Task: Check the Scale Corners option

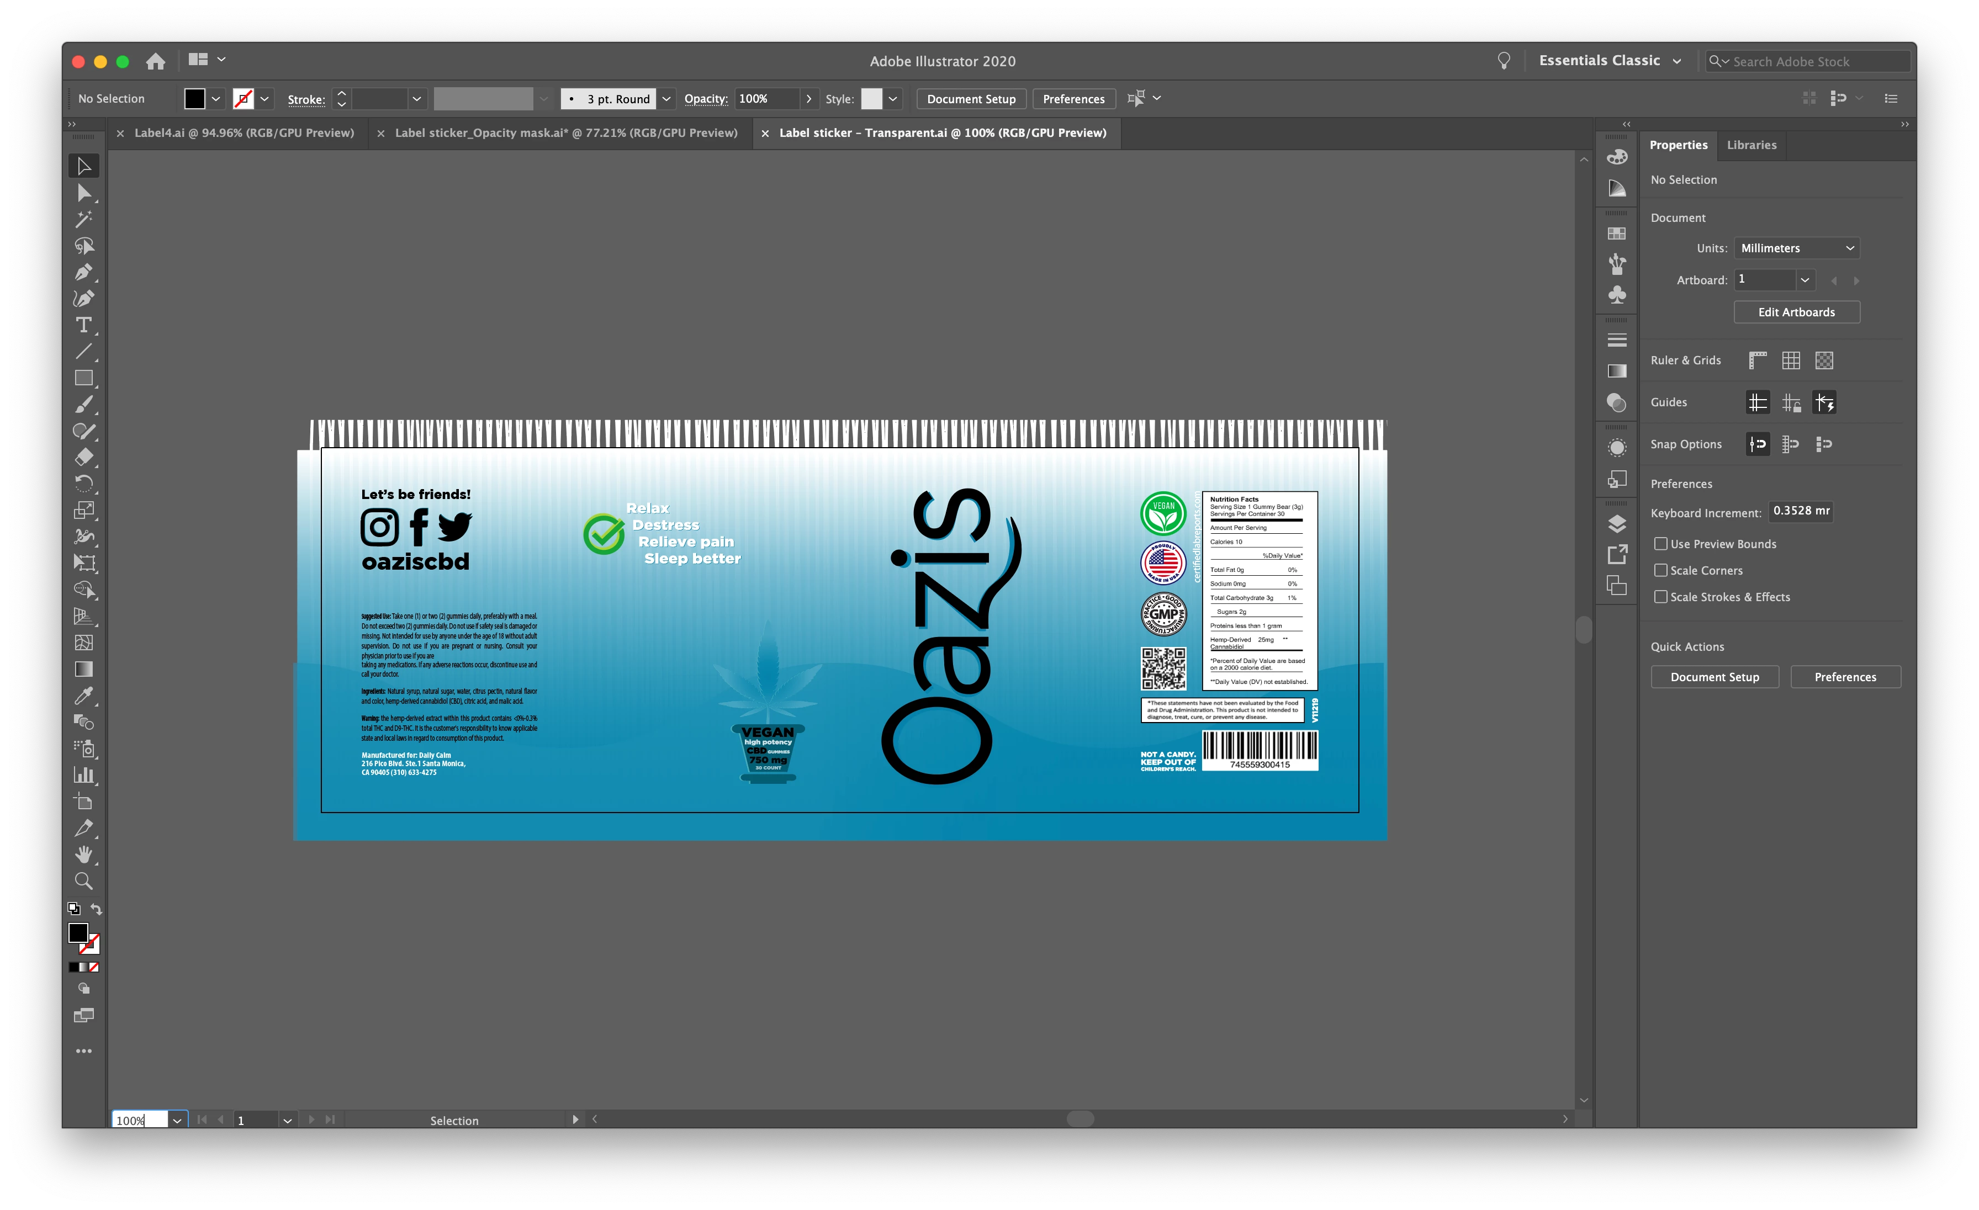Action: pyautogui.click(x=1661, y=570)
